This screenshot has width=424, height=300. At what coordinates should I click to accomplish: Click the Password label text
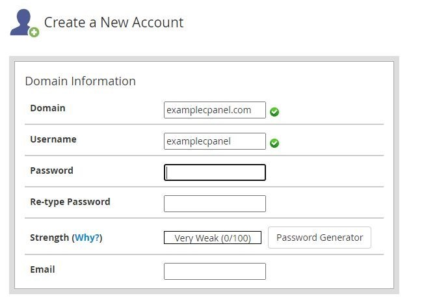[51, 170]
